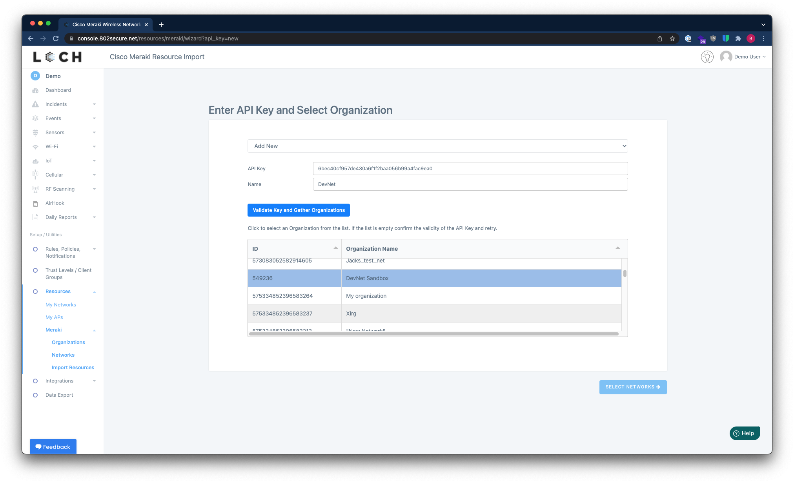This screenshot has width=794, height=483.
Task: Click the API Key input field
Action: tap(470, 169)
